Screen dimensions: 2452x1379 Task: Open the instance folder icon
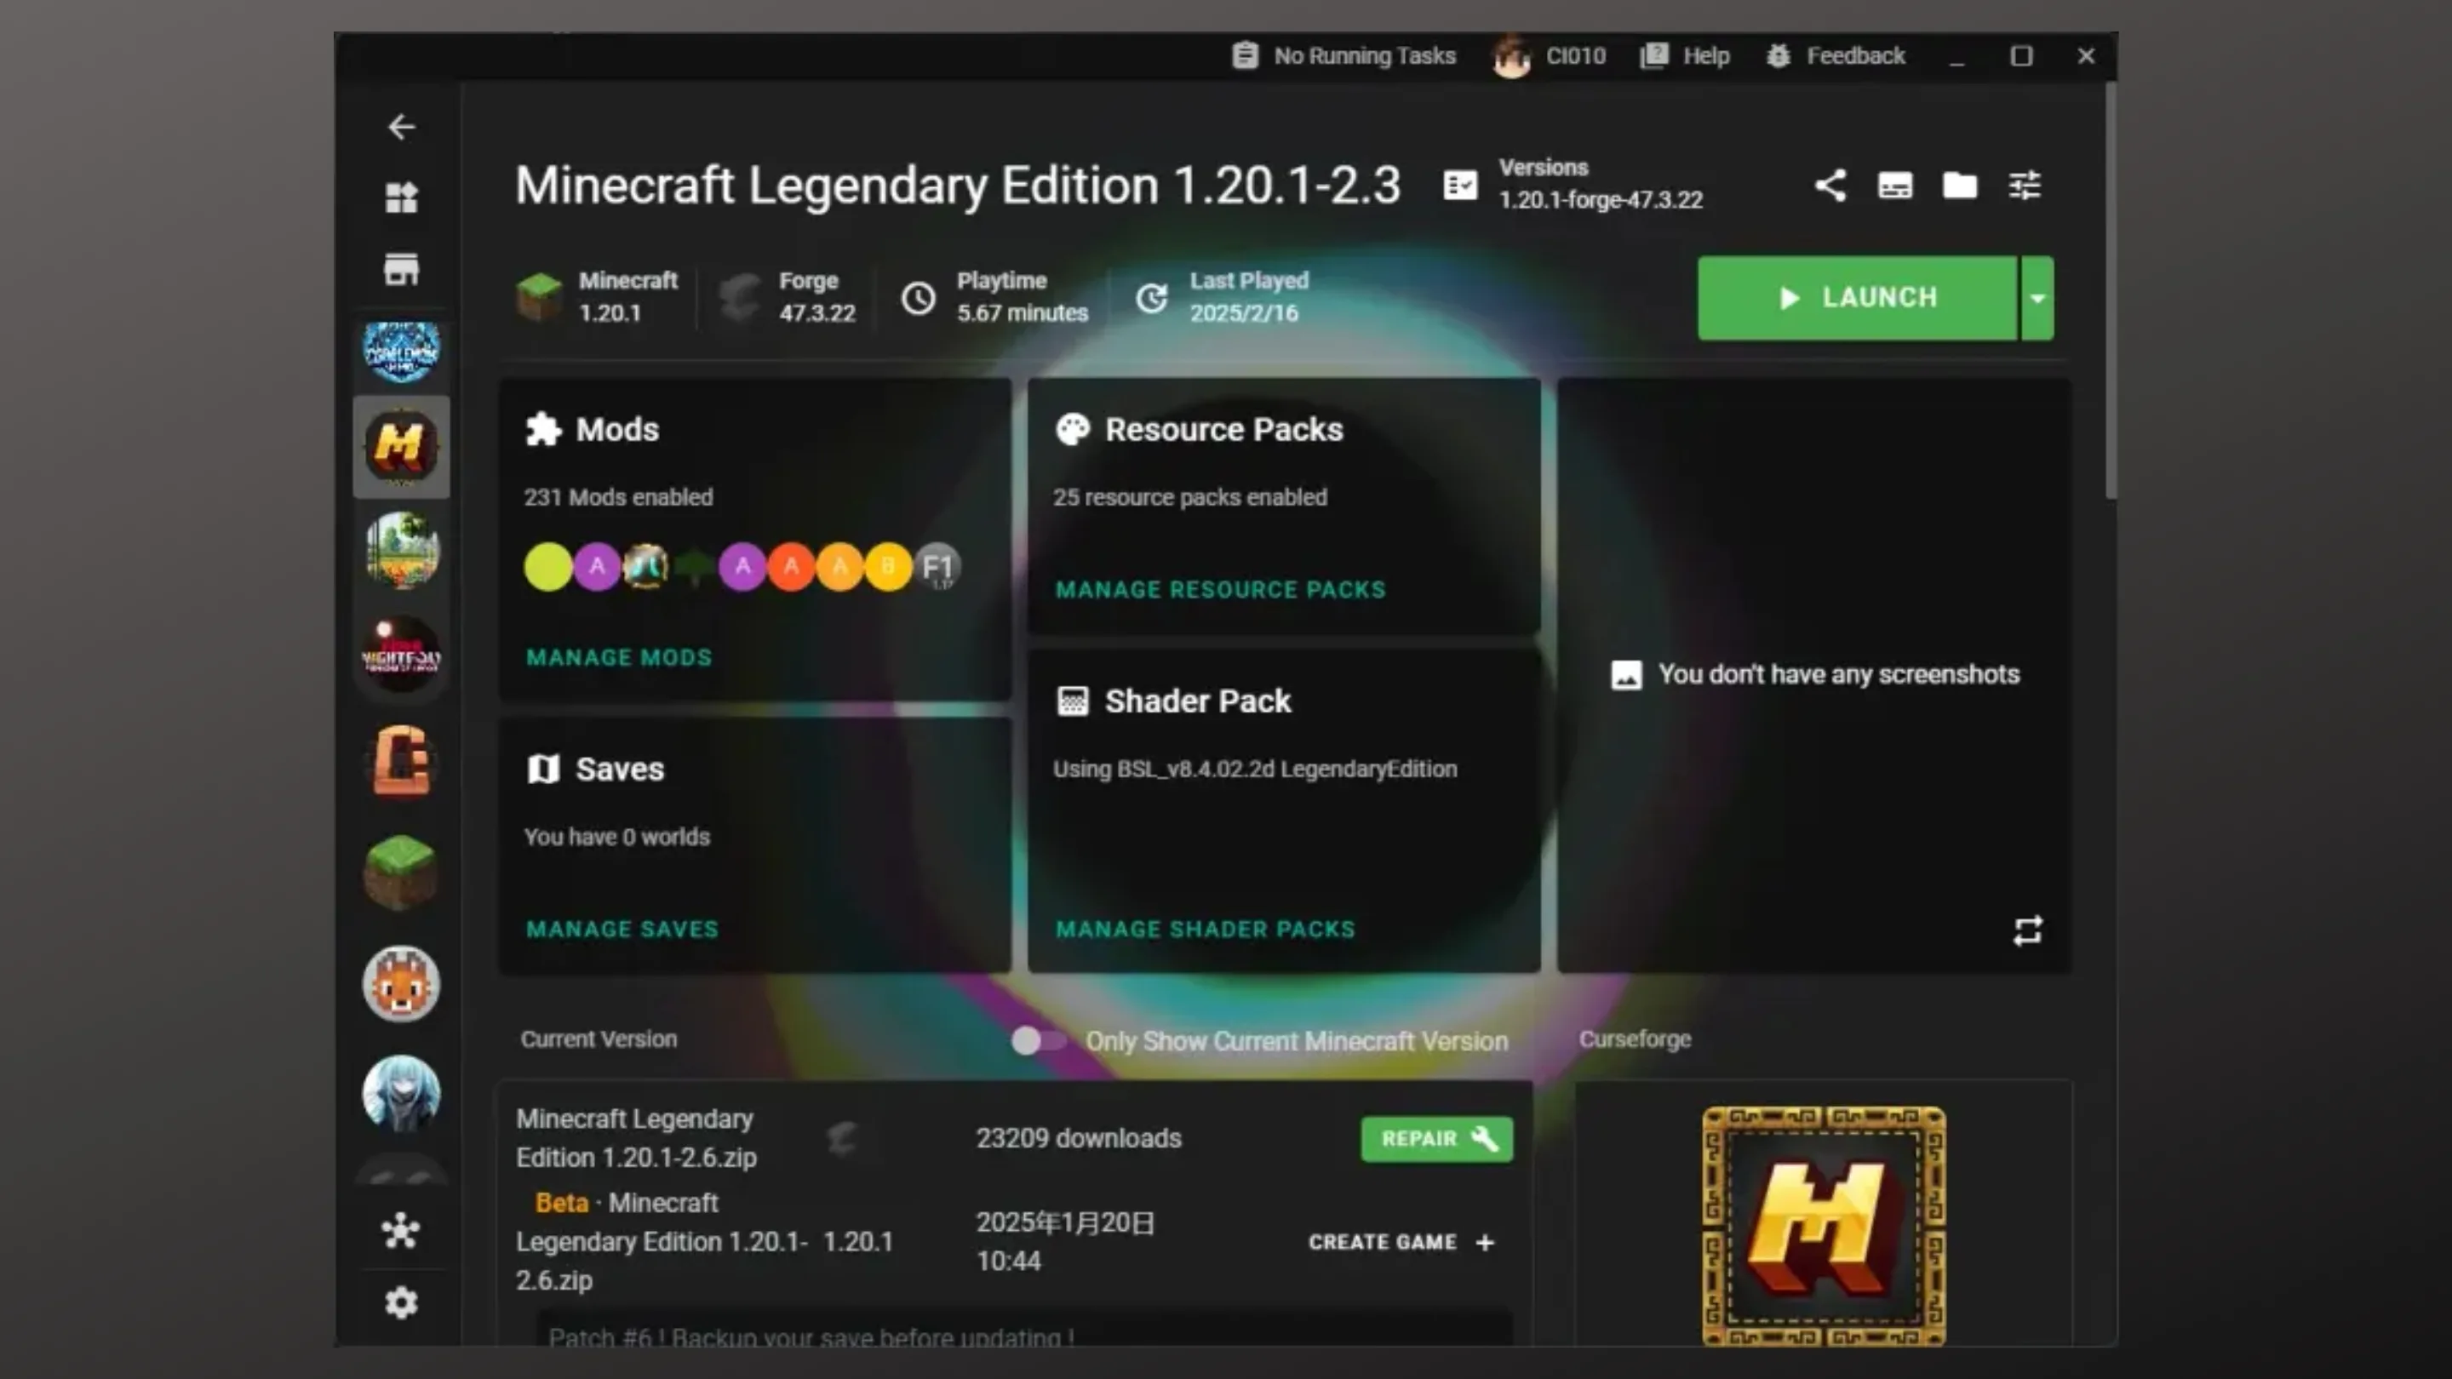pos(1959,185)
